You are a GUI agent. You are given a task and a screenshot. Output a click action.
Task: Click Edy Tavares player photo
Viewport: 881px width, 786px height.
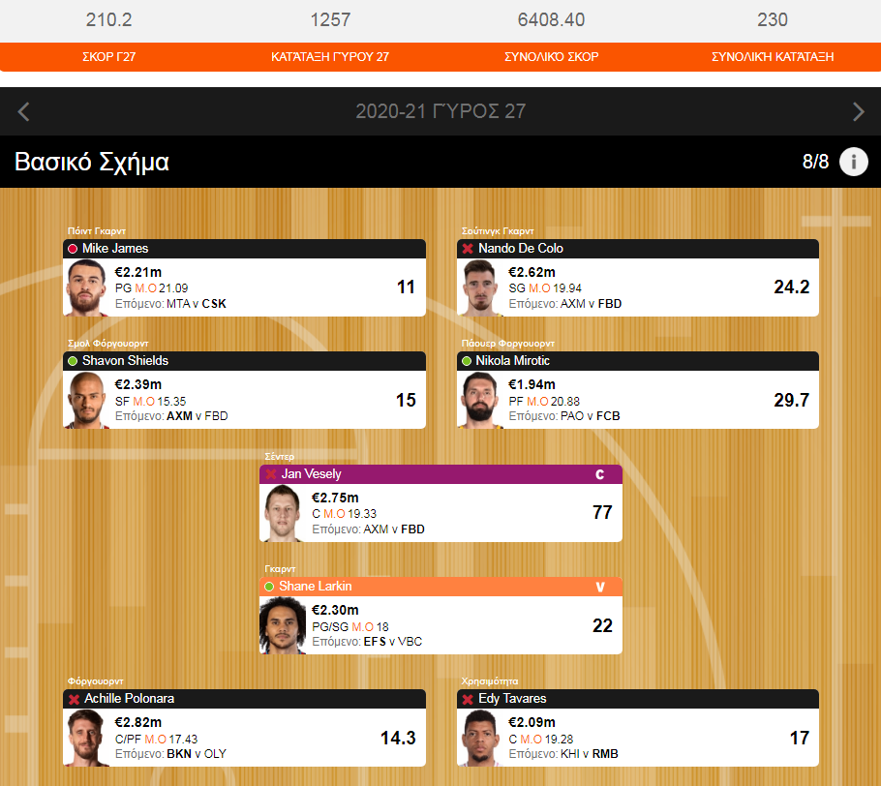coord(481,738)
